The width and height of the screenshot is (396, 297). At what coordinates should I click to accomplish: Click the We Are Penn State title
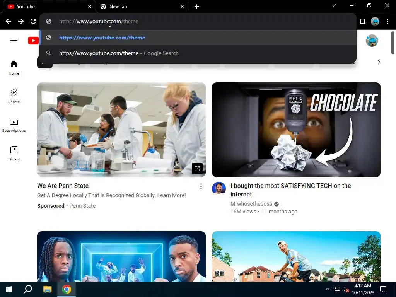[63, 186]
